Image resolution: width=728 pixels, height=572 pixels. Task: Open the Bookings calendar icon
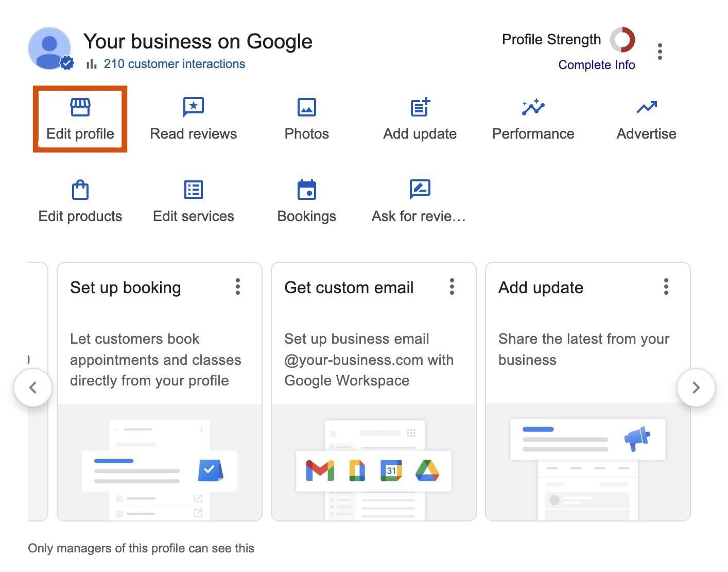(307, 190)
